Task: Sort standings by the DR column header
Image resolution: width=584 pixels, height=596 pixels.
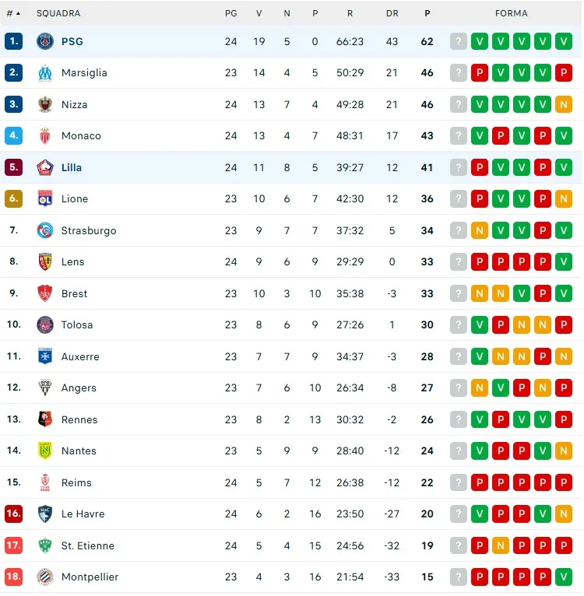Action: pos(392,13)
